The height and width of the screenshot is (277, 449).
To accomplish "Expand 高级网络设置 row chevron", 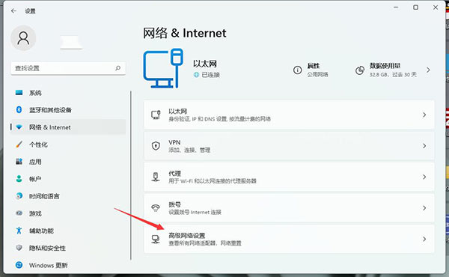I will 424,239.
